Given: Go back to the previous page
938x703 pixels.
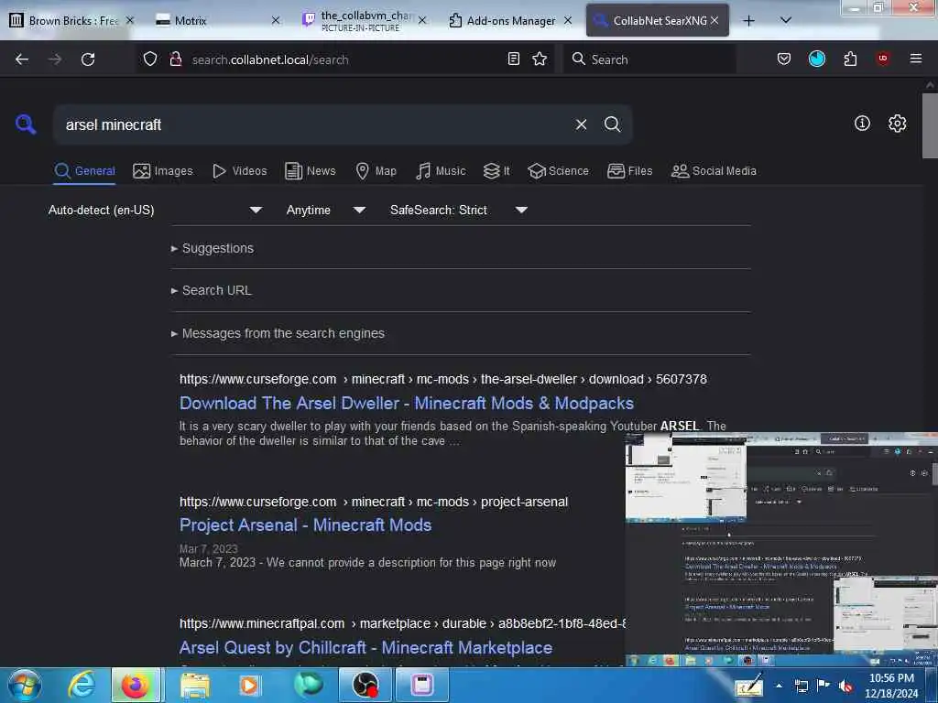Looking at the screenshot, I should tap(22, 59).
